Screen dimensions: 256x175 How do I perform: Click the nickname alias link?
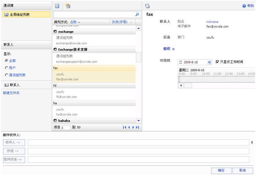coord(212,22)
